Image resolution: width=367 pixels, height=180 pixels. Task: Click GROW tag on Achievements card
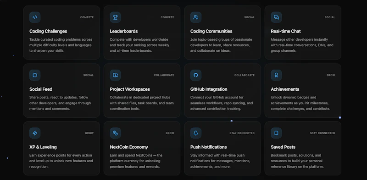(331, 75)
